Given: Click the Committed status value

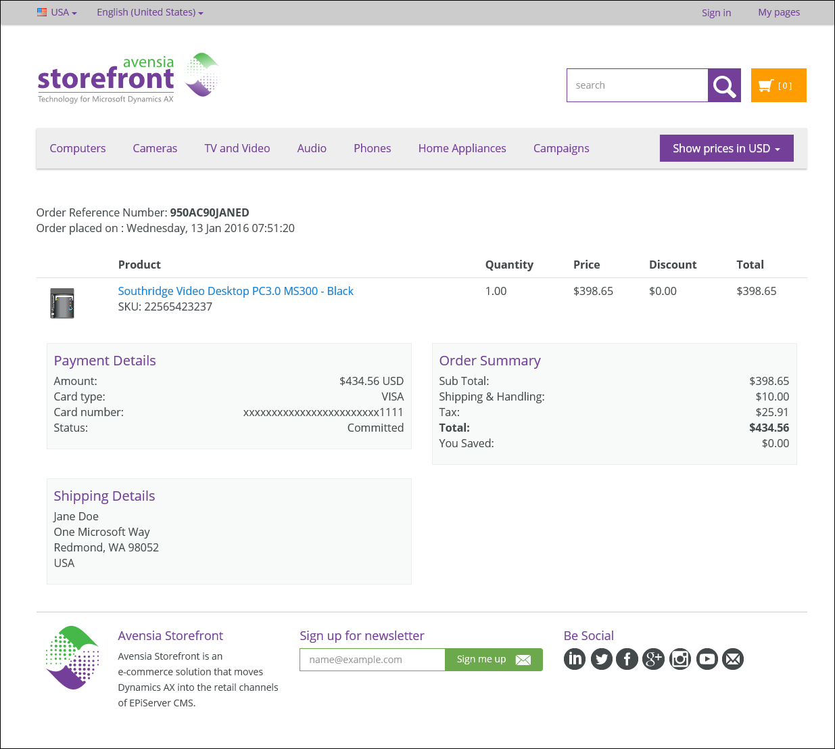Looking at the screenshot, I should pyautogui.click(x=375, y=428).
